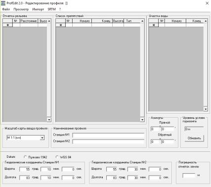The image size is (211, 187).
Task: Click Конец column header in water table
Action: pos(195,21)
